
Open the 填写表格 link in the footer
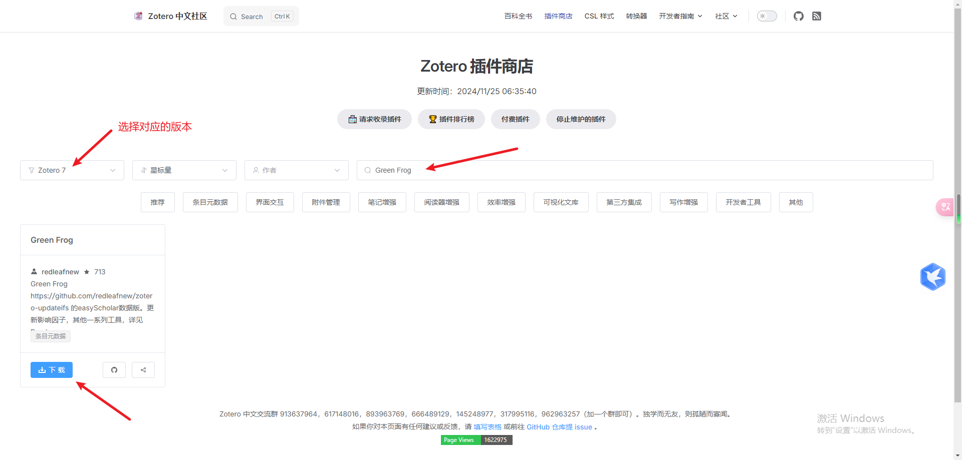(488, 427)
